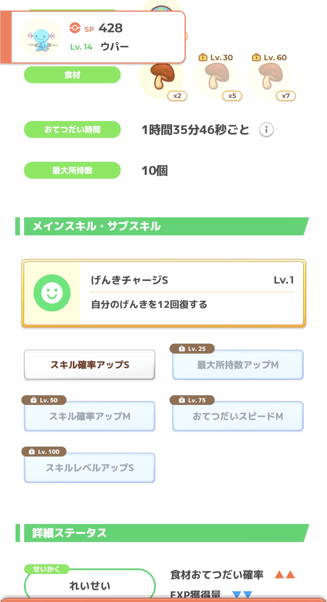Tap the Wooper portrait thumbnail

[41, 37]
